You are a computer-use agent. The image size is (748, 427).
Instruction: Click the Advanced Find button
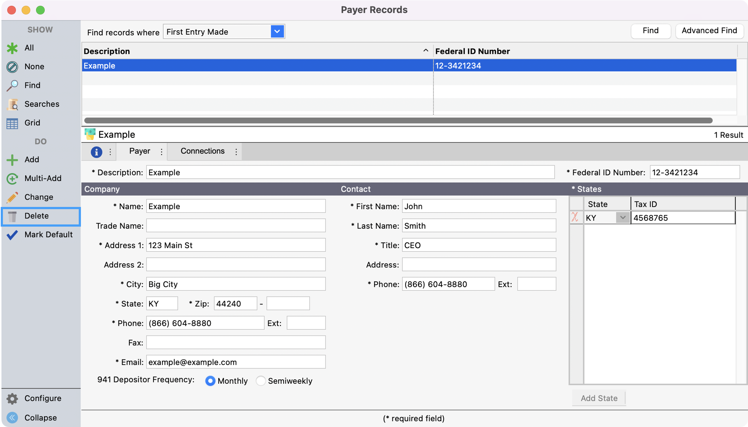[x=709, y=31]
